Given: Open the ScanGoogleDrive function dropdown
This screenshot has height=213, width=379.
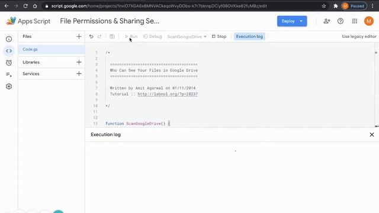Looking at the screenshot, I should point(187,37).
